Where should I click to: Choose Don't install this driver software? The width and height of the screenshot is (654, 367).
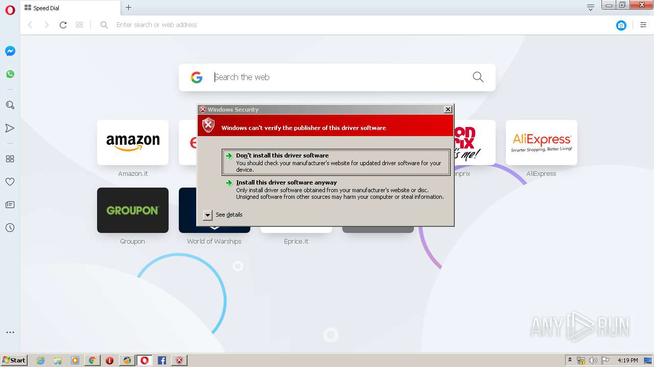[x=336, y=162]
